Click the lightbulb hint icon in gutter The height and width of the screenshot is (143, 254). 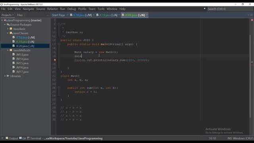coord(55,60)
